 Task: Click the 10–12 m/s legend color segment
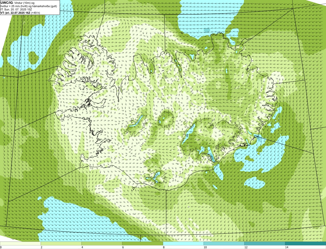pyautogui.click(x=224, y=243)
